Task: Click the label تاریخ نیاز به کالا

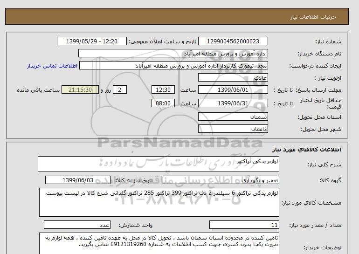Action: (x=134, y=180)
